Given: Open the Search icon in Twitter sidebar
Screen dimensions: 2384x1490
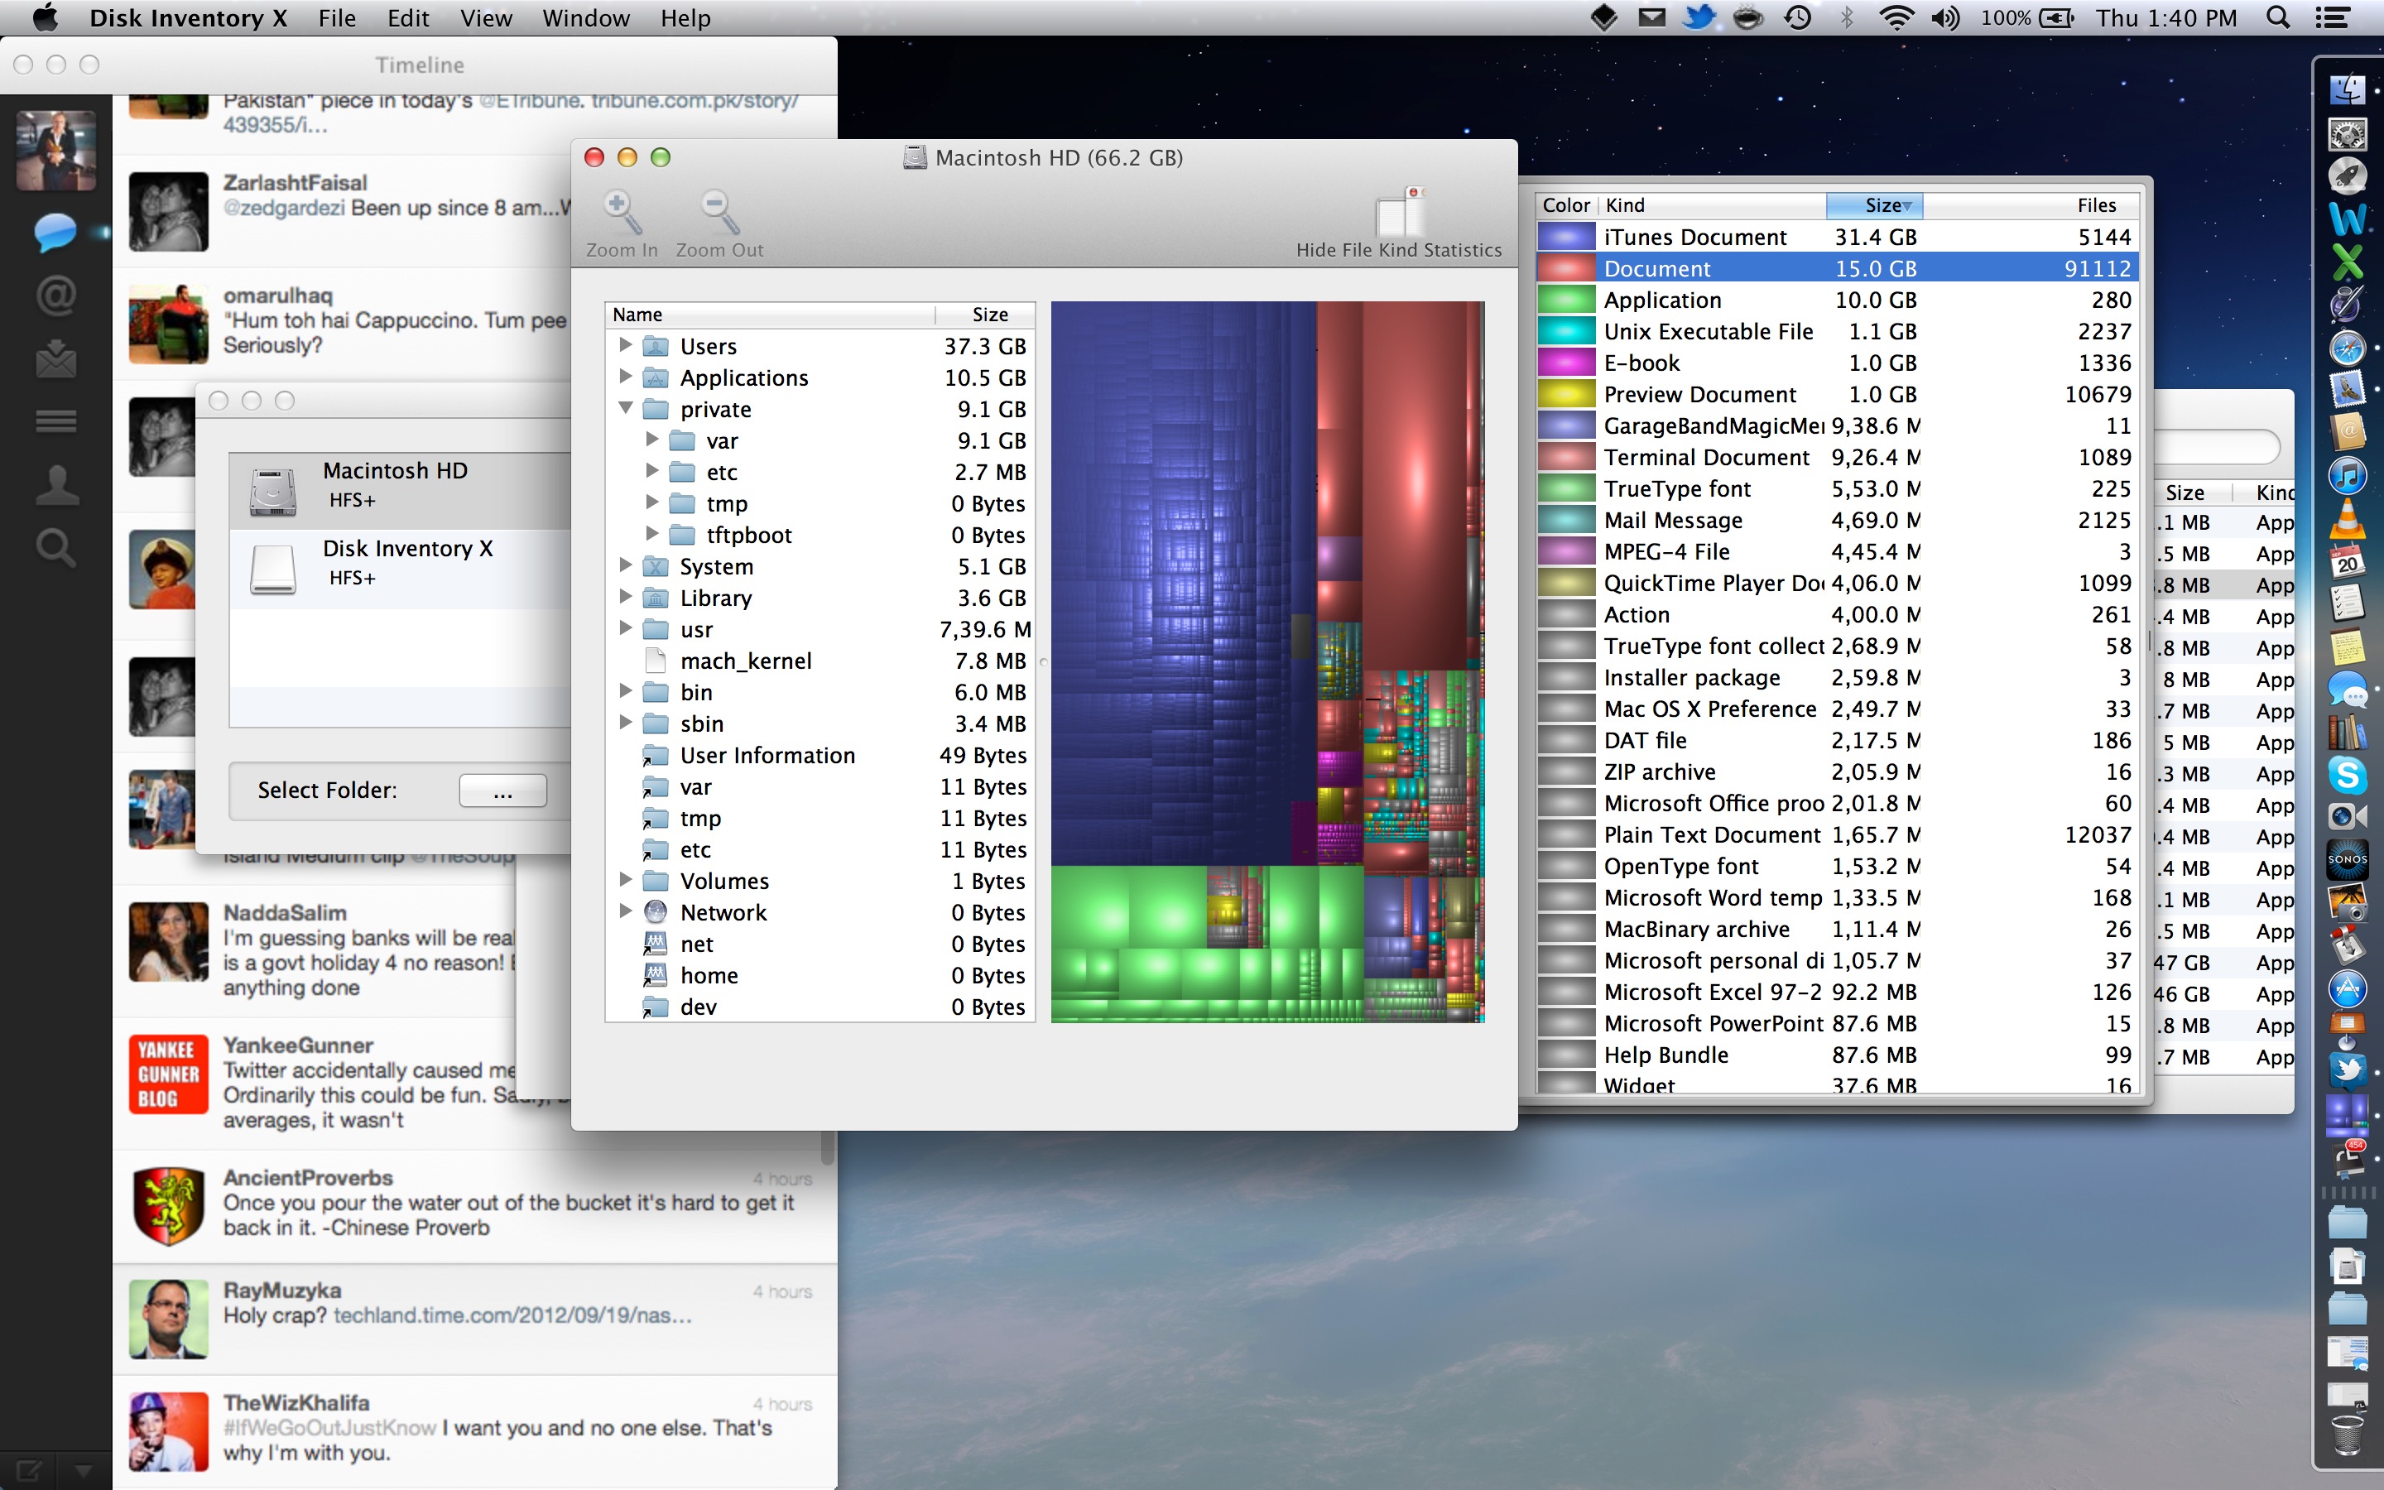Looking at the screenshot, I should 56,547.
